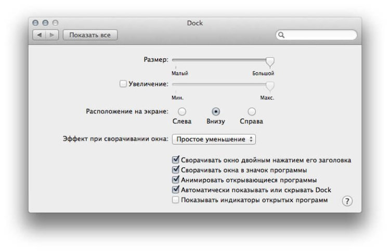Image resolution: width=390 pixels, height=252 pixels.
Task: Uncheck Сворачивать окно двойным нажатием его заголовка
Action: 176,161
